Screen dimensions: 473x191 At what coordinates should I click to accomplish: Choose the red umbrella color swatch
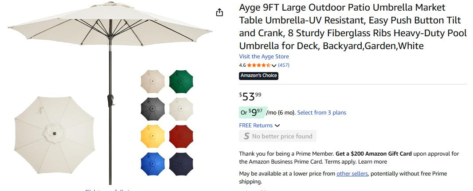[181, 136]
